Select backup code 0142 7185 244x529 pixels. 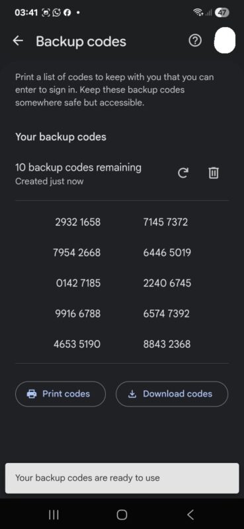coord(78,283)
